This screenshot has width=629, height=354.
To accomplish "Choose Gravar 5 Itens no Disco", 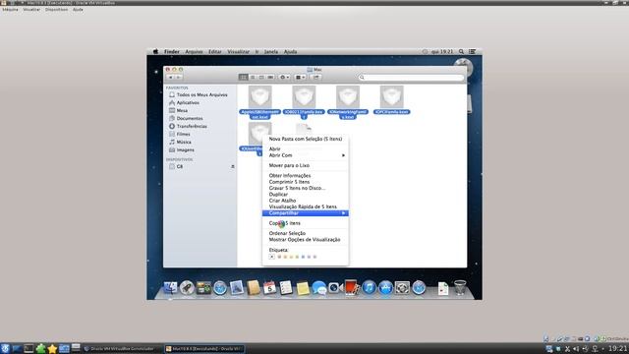I will tap(306, 188).
